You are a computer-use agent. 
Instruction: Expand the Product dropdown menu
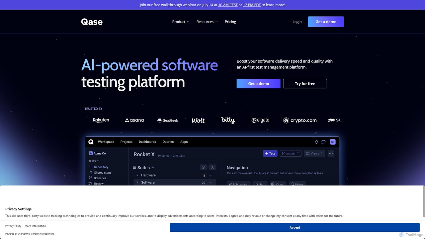[x=181, y=22]
